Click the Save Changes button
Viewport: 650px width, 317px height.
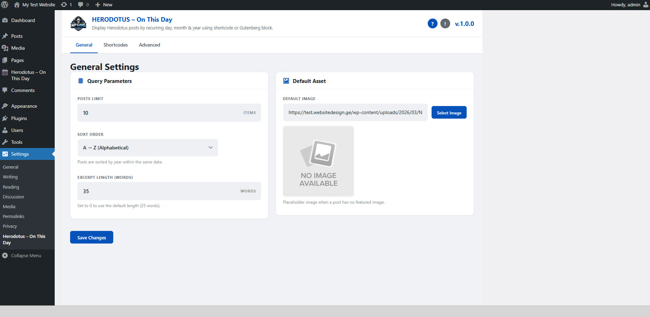pyautogui.click(x=92, y=237)
